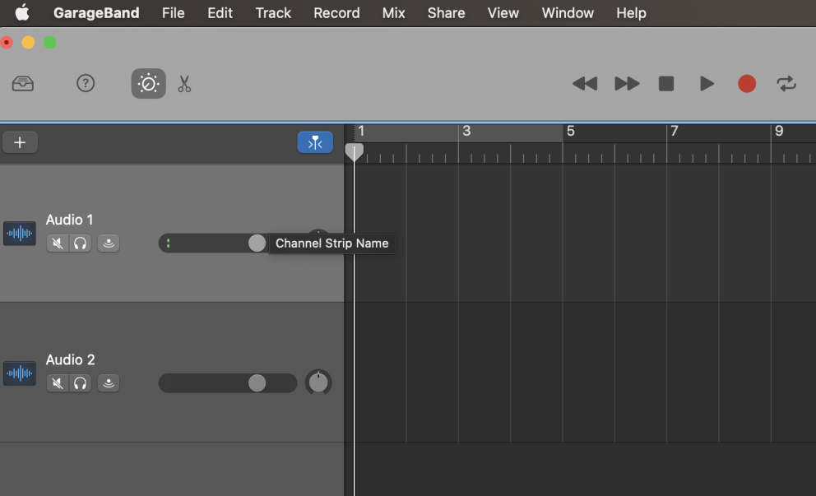The height and width of the screenshot is (496, 816).
Task: Open the Edit menu
Action: pyautogui.click(x=220, y=12)
